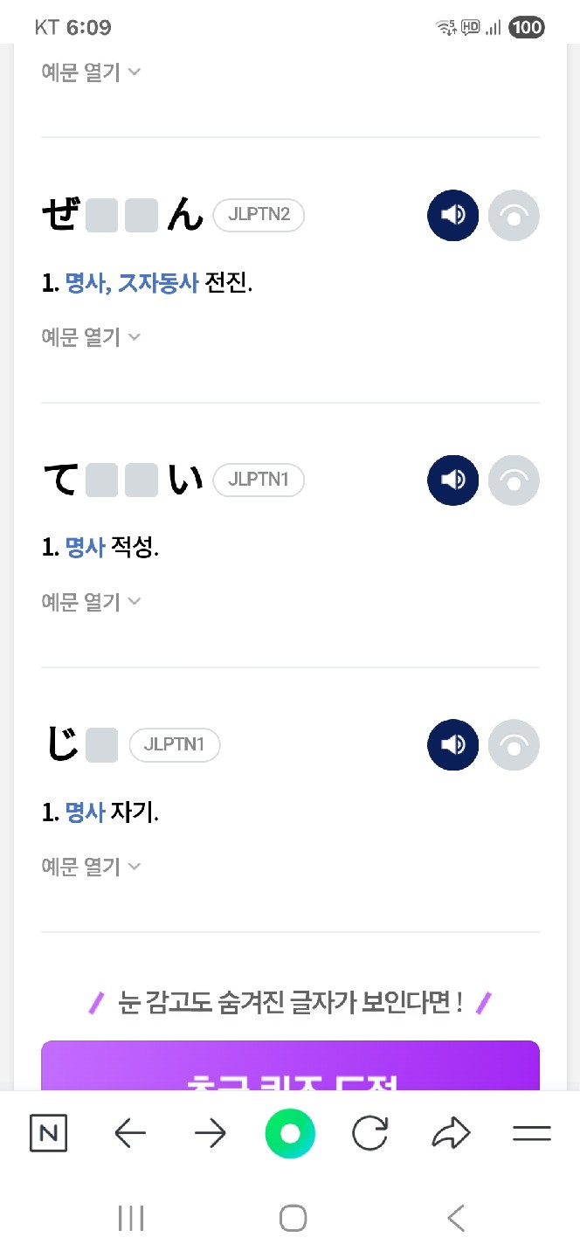
Task: Expand 예문 열기 under the 전진 entry
Action: (x=91, y=337)
